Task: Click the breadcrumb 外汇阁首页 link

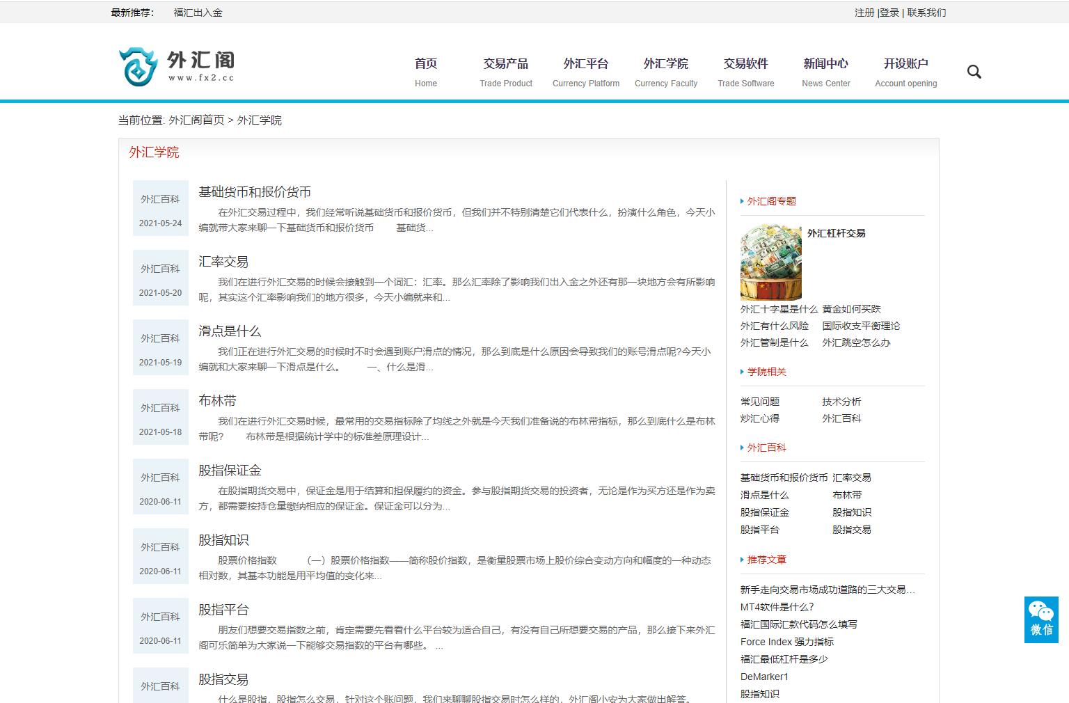Action: click(x=196, y=120)
